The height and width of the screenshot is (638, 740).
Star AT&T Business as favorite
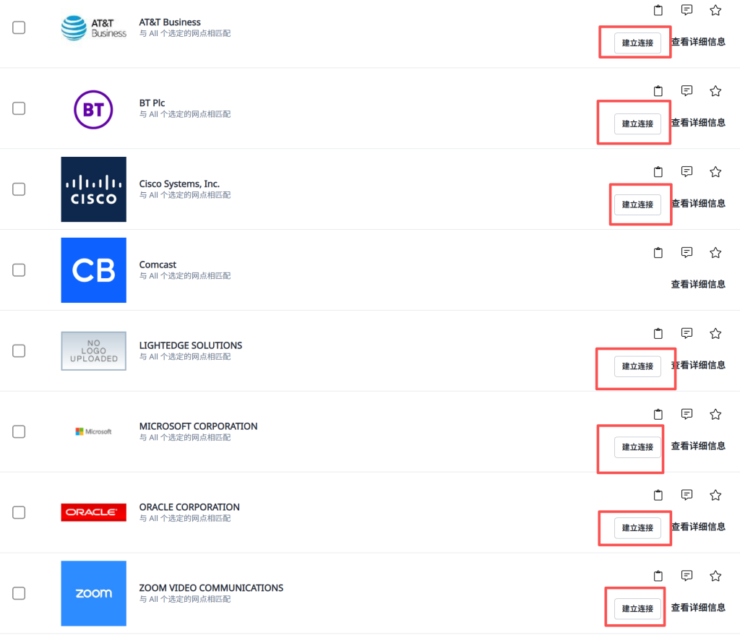[x=715, y=10]
